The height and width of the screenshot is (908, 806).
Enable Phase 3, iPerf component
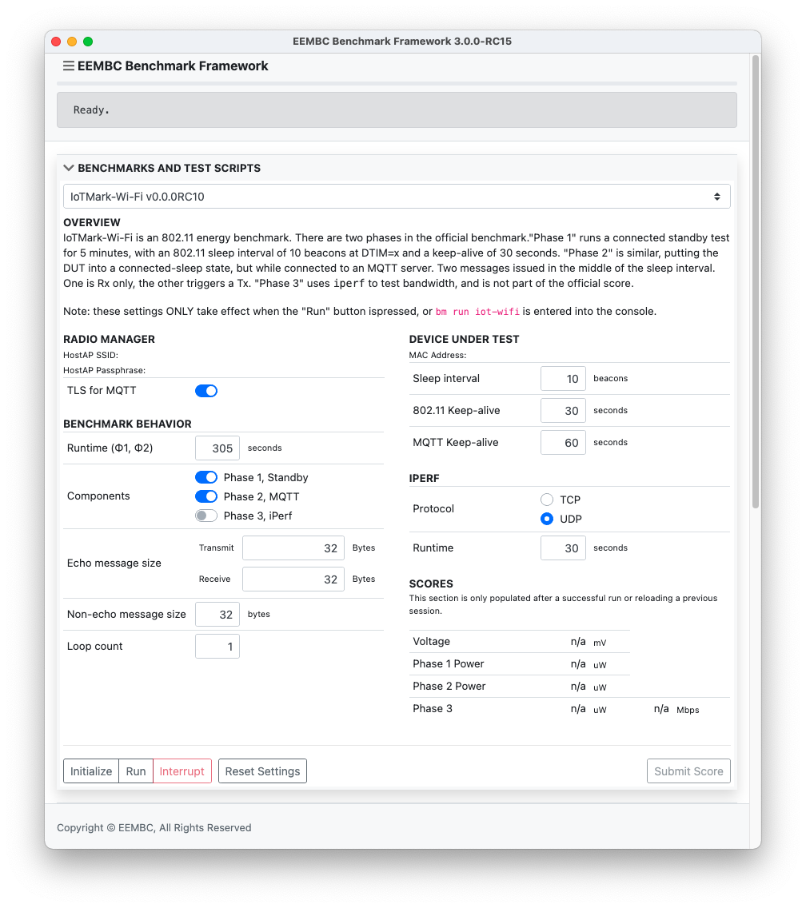coord(206,516)
